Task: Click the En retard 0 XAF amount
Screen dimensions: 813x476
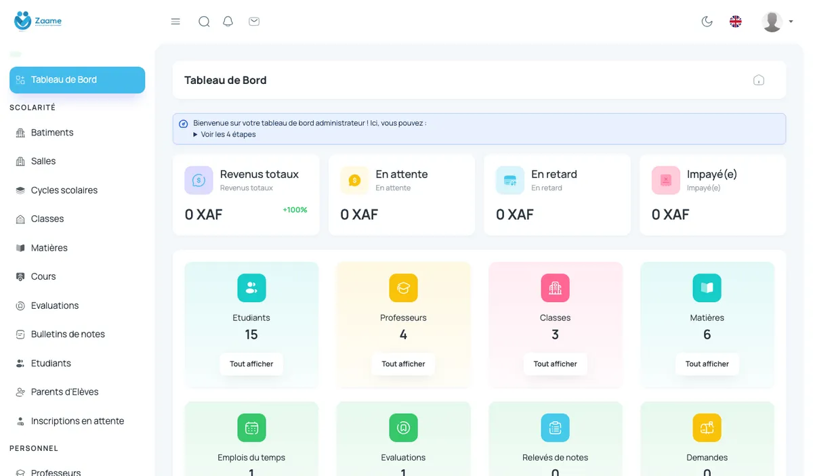Action: point(515,215)
